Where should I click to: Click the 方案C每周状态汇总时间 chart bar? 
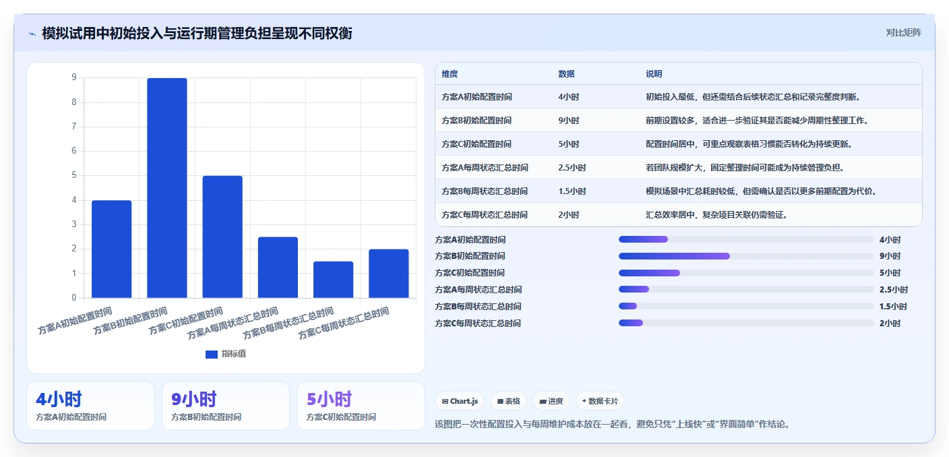pyautogui.click(x=389, y=274)
